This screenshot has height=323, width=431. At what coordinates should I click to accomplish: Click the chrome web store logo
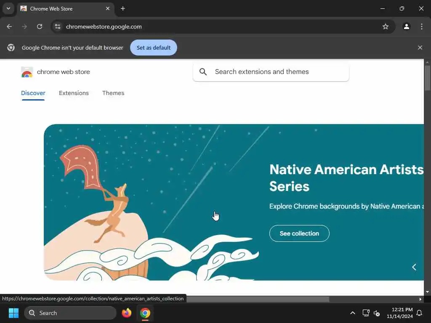27,72
